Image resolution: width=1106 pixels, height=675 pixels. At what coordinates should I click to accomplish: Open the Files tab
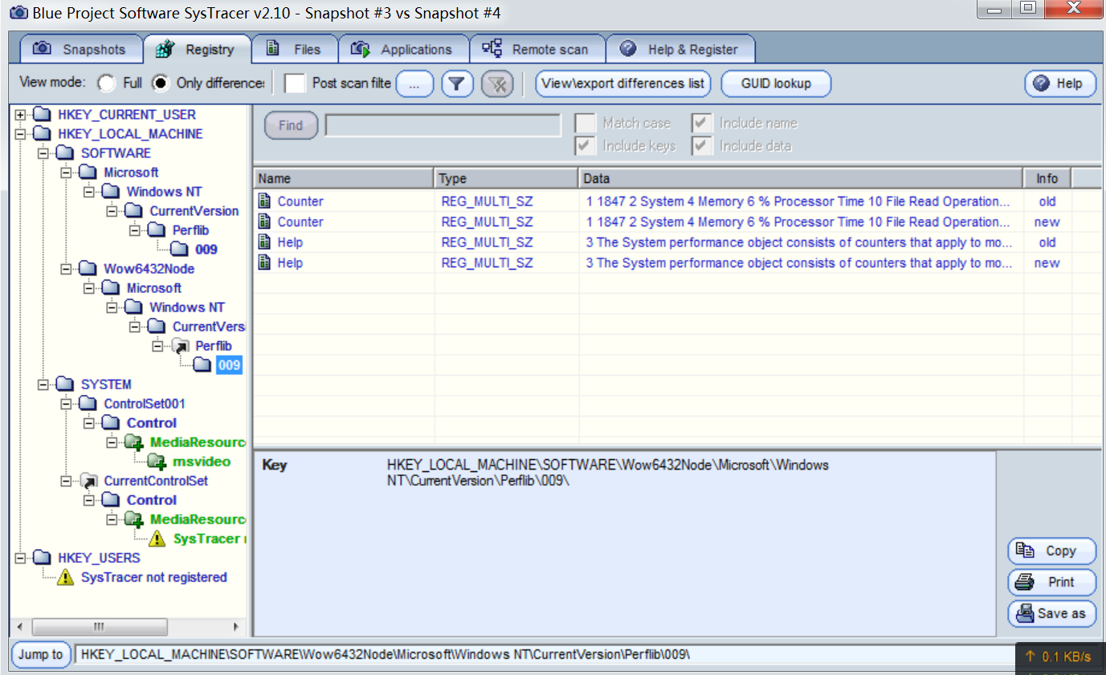click(x=294, y=49)
